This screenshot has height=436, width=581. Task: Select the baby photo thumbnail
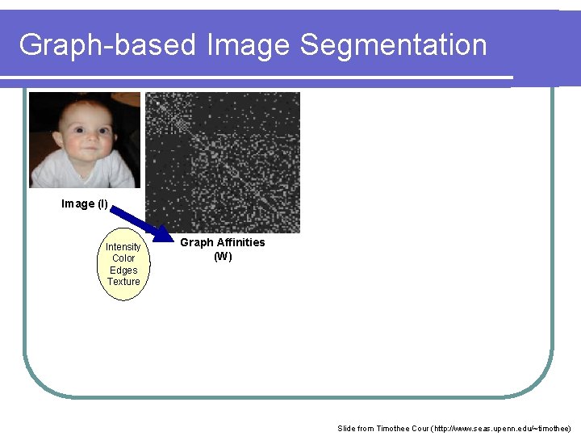point(85,140)
